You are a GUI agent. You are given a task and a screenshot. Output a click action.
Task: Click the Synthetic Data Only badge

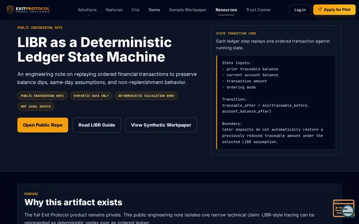pyautogui.click(x=91, y=96)
